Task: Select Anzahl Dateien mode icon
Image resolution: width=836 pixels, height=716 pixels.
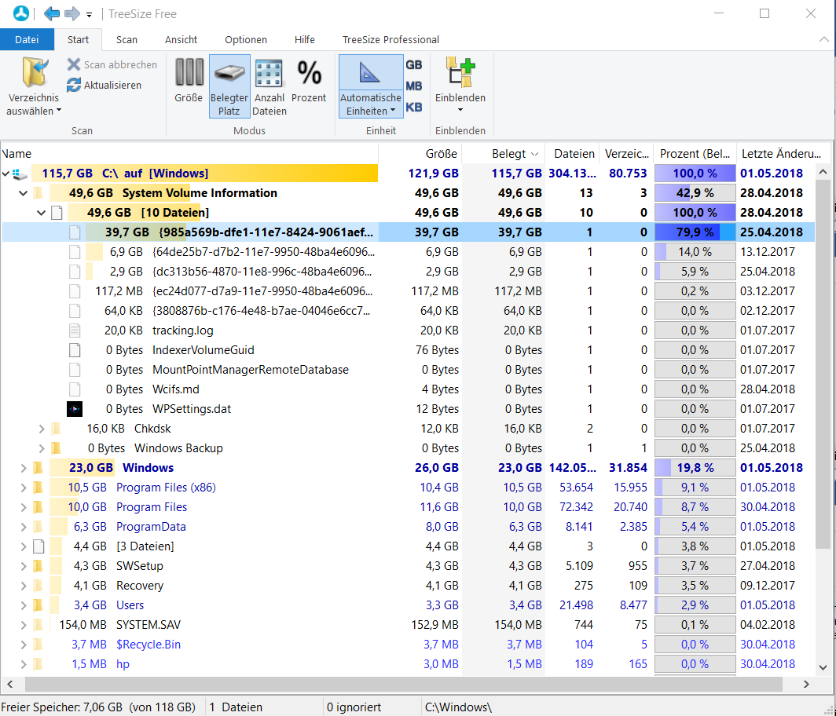Action: [x=269, y=72]
